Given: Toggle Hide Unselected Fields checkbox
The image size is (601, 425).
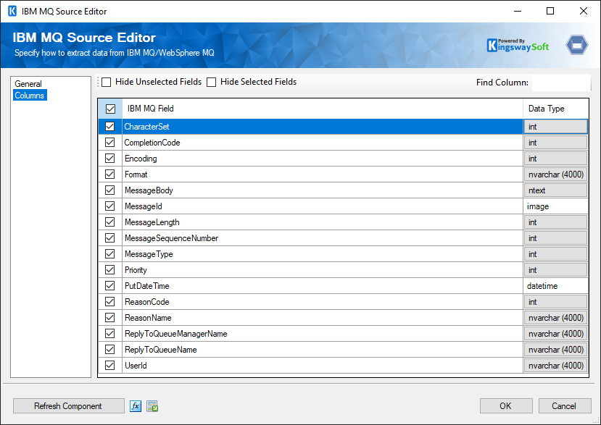Looking at the screenshot, I should coord(107,82).
